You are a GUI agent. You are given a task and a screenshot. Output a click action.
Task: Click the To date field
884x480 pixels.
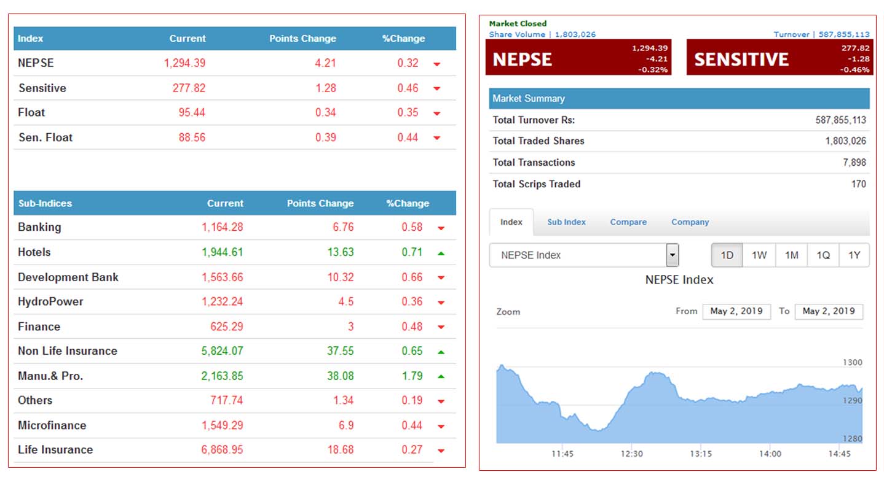tap(829, 311)
